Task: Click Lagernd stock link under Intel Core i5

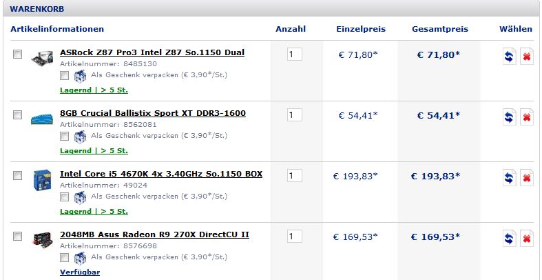Action: 94,212
